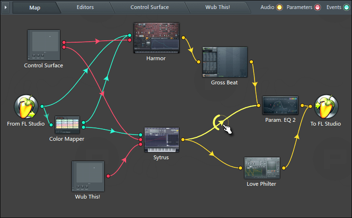The image size is (352, 218).
Task: Click Harmor's red parameter input port
Action: [x=129, y=40]
